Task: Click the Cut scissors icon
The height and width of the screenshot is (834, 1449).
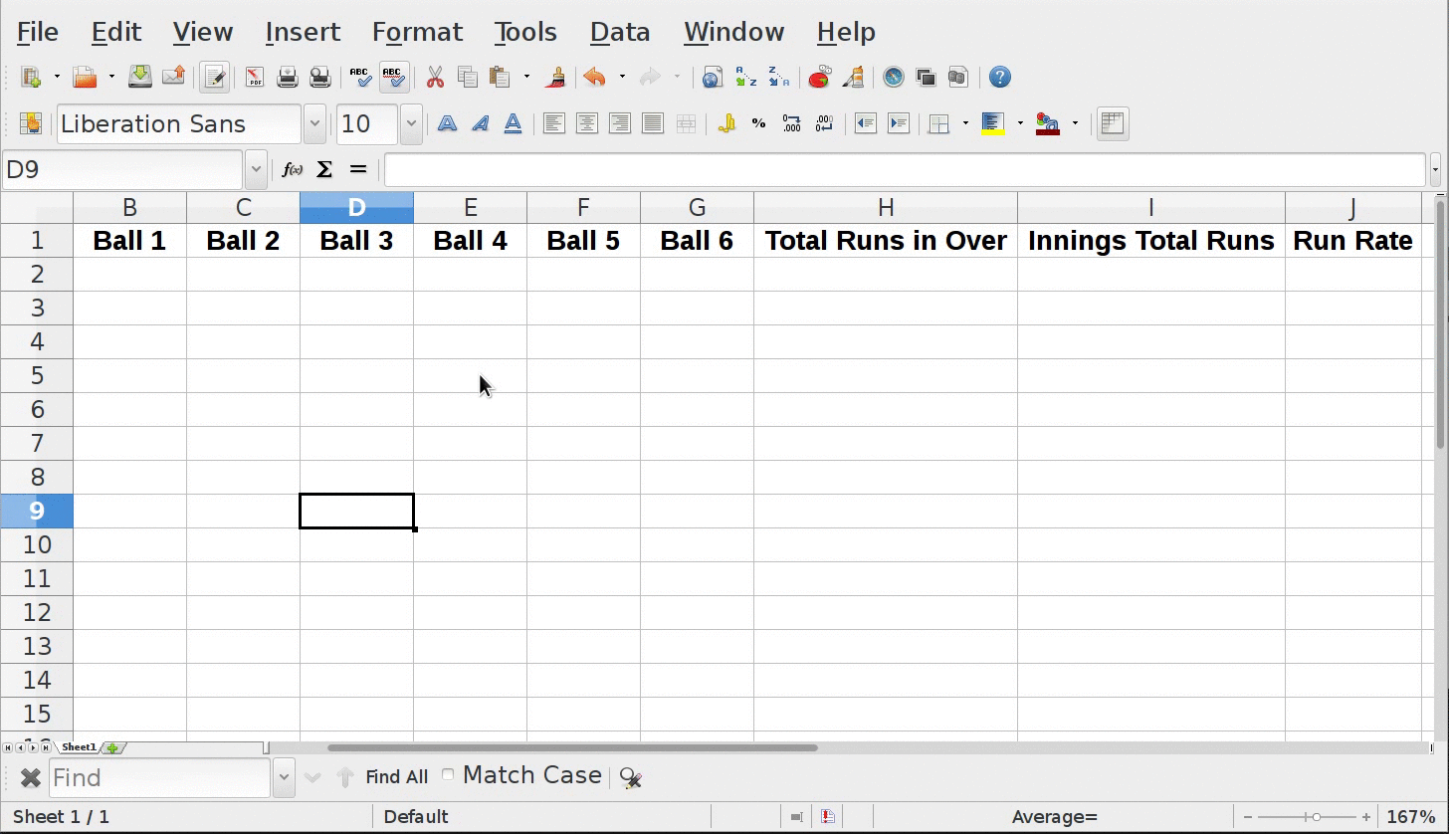Action: pyautogui.click(x=435, y=78)
